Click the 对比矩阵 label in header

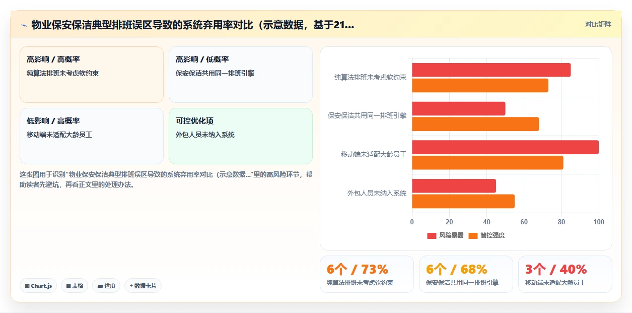(598, 24)
